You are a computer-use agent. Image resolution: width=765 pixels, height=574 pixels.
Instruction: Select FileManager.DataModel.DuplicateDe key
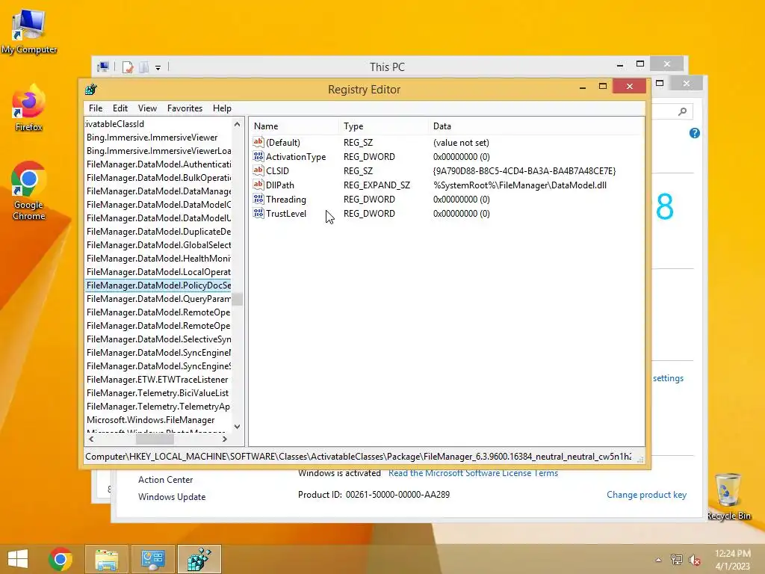coord(158,232)
